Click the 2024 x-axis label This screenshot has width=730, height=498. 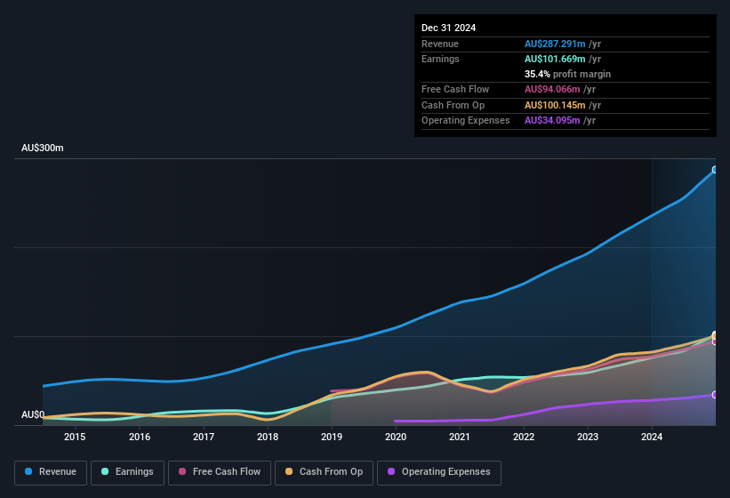click(652, 437)
